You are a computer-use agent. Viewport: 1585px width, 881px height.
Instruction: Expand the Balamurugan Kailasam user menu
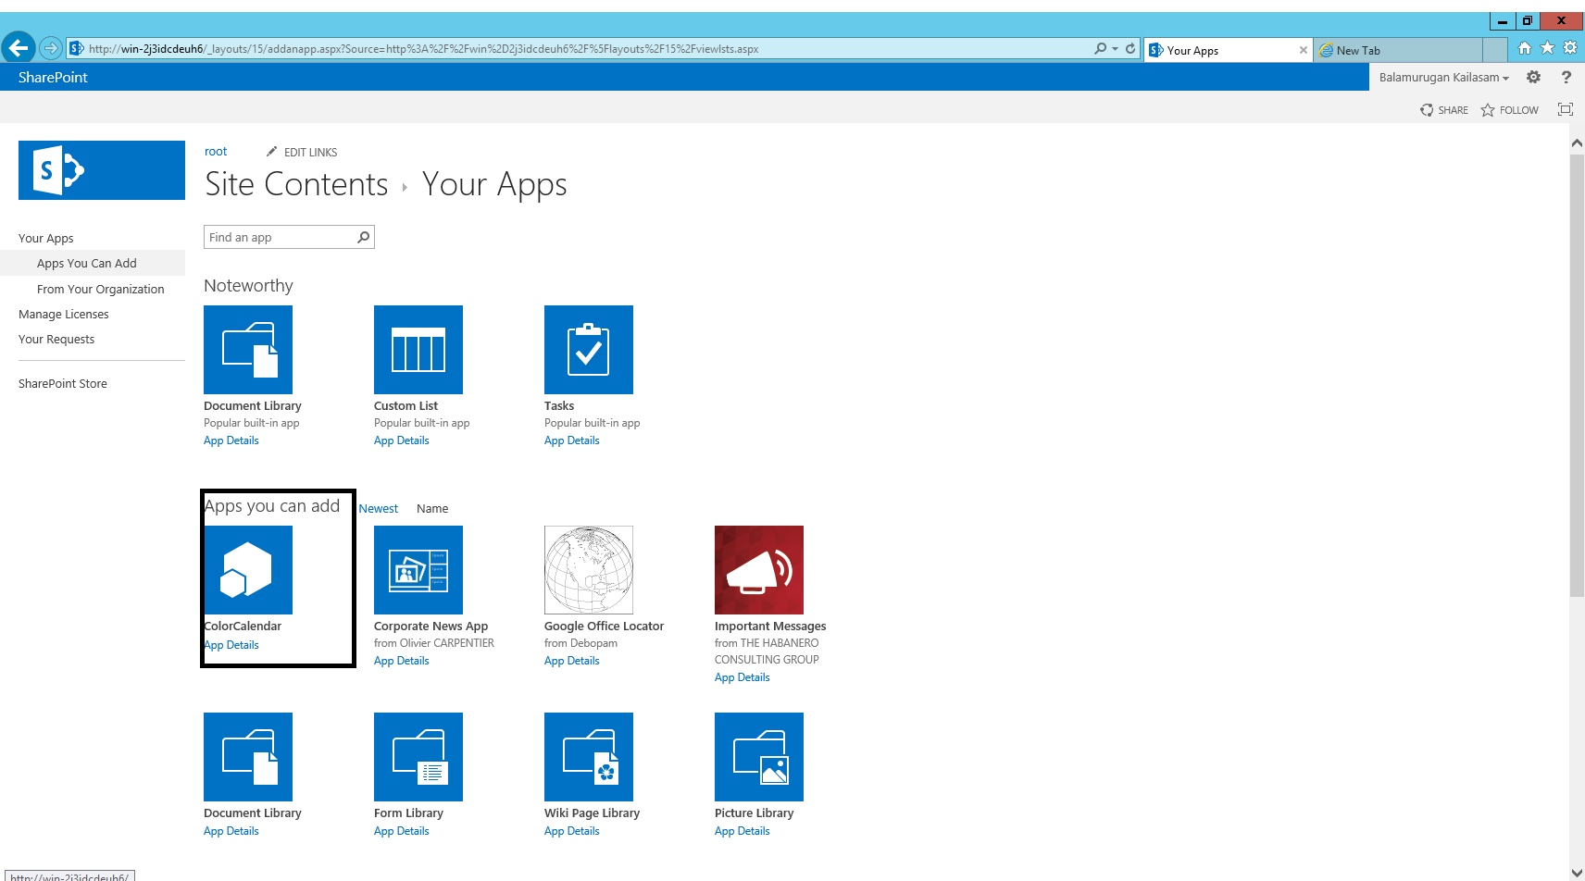click(x=1443, y=78)
